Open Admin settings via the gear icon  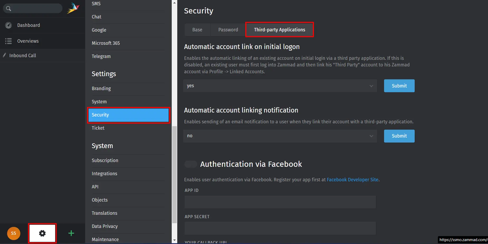pos(42,233)
